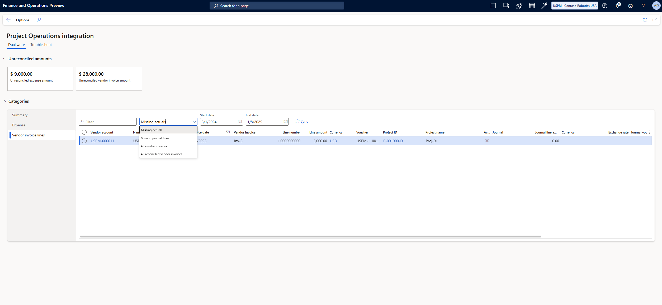Switch to the Troubleshoot tab
Image resolution: width=662 pixels, height=305 pixels.
[41, 45]
